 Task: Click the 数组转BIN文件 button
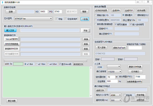pos(11,49)
